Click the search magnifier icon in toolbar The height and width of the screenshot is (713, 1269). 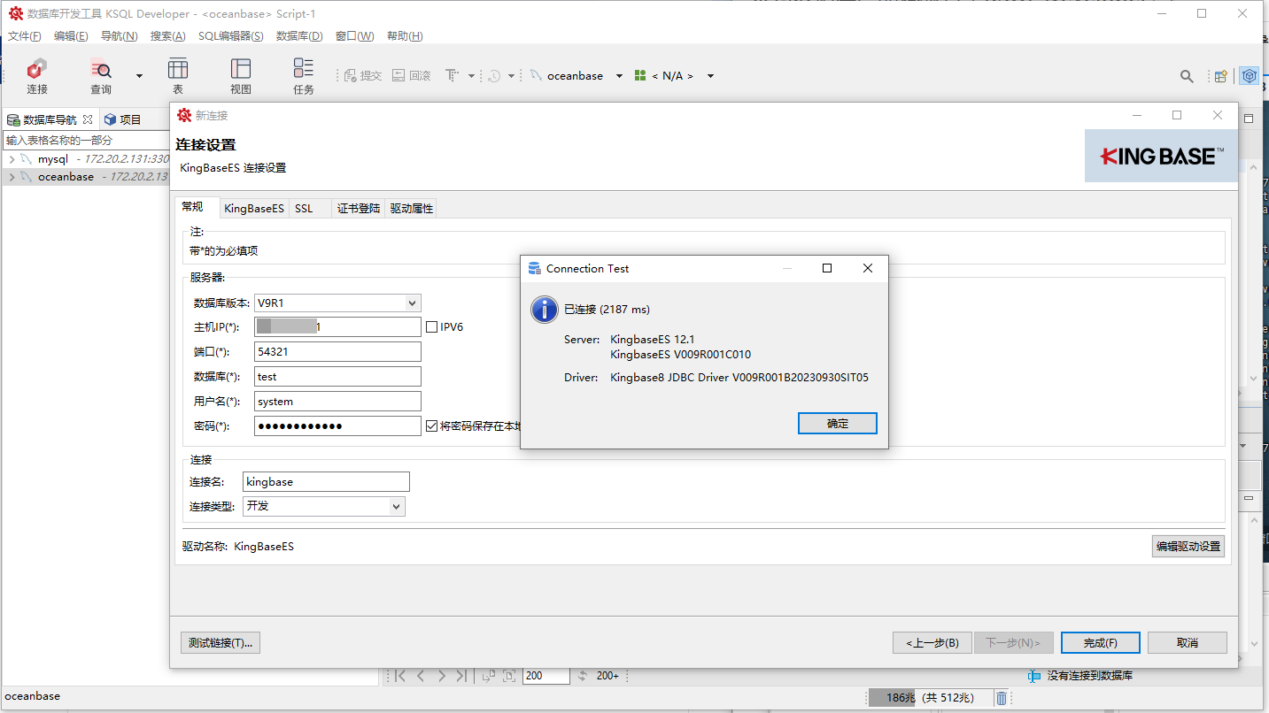[x=1187, y=76]
